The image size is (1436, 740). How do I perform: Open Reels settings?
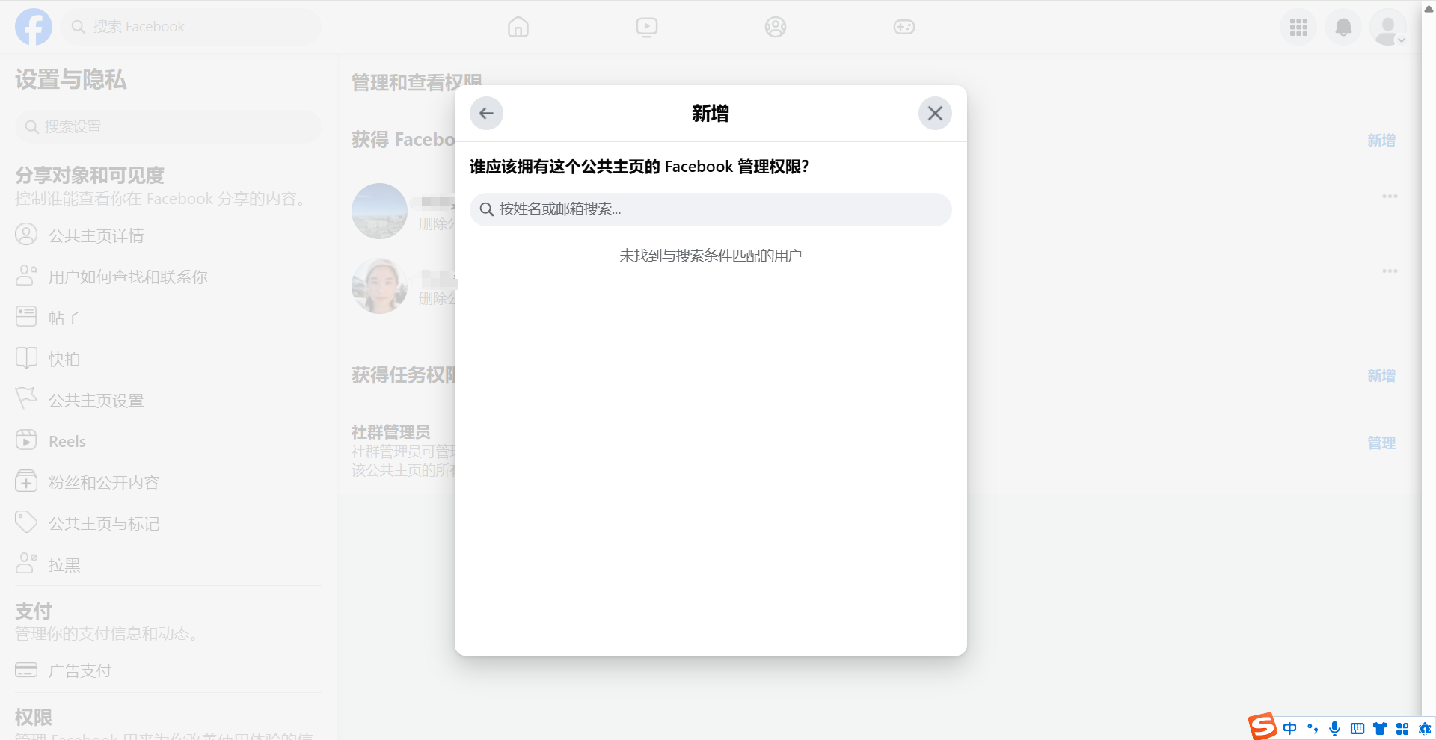pyautogui.click(x=168, y=441)
